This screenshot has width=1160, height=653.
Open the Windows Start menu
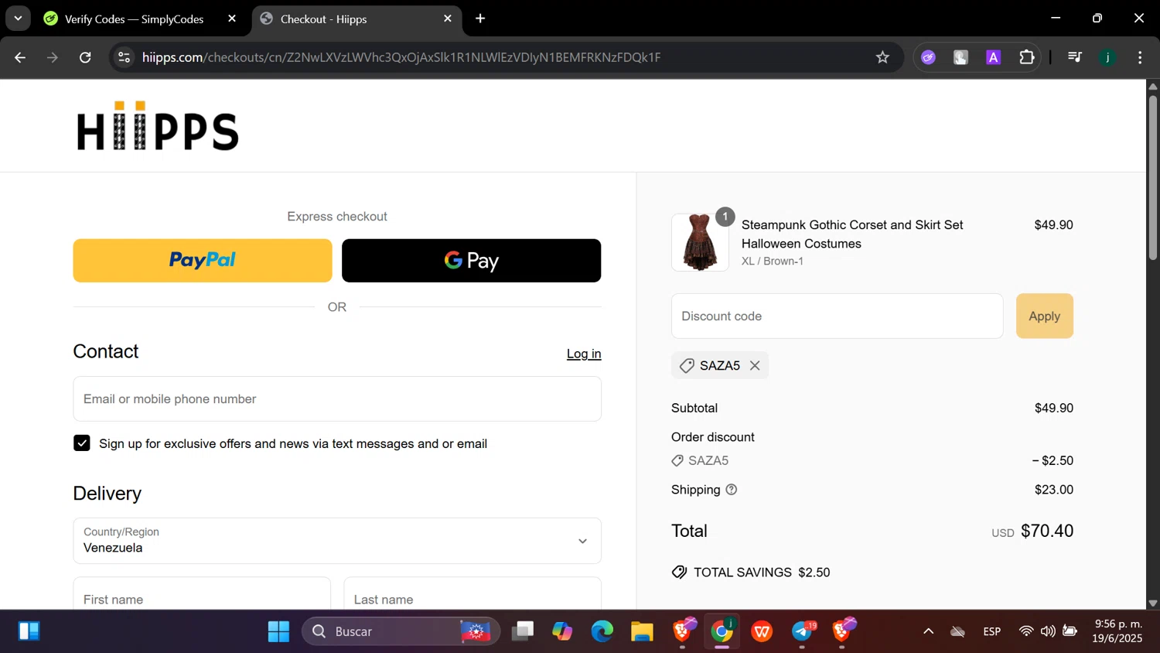point(278,631)
